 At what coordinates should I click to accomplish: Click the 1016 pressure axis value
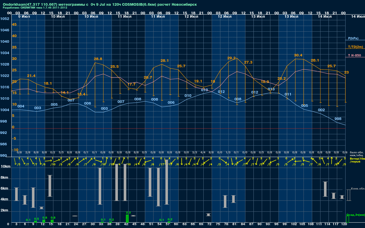pyautogui.click(x=5, y=87)
